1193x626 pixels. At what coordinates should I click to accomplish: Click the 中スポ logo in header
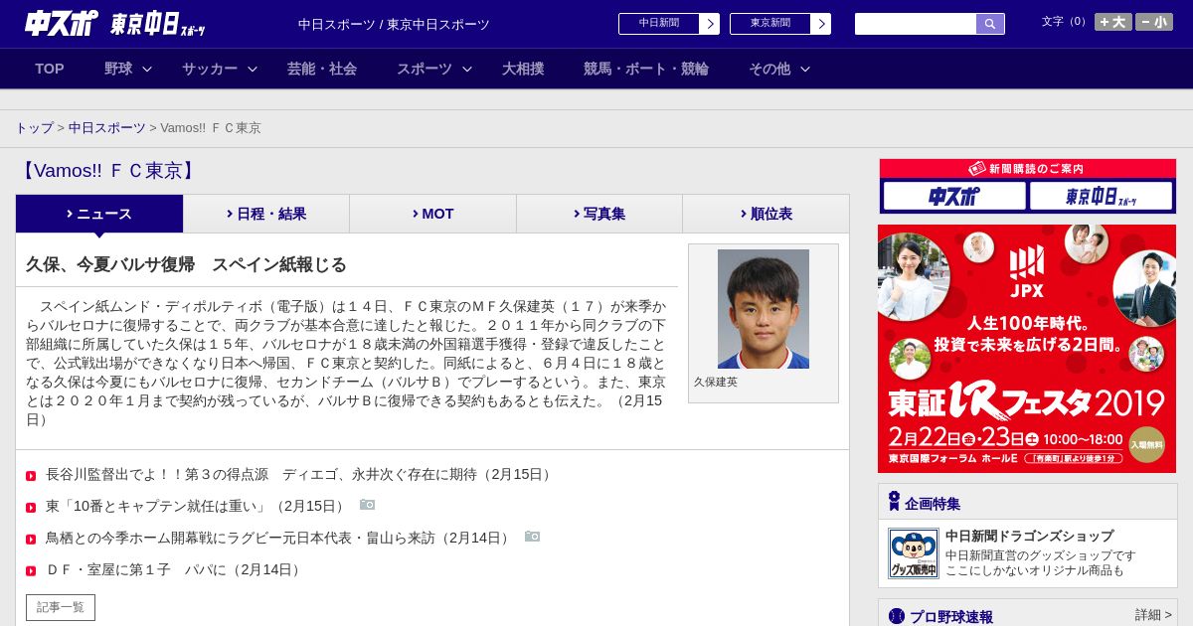pyautogui.click(x=62, y=23)
